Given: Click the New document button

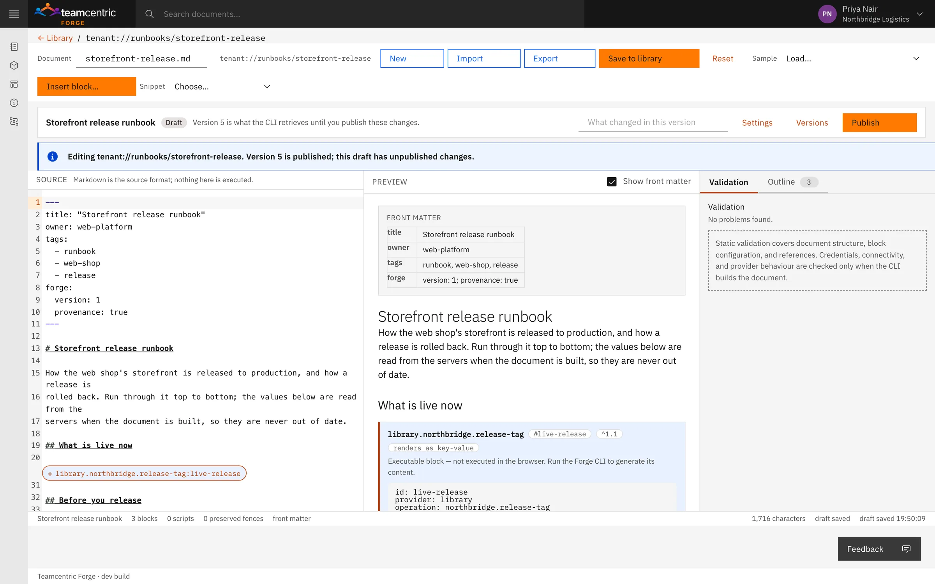Looking at the screenshot, I should click(x=412, y=58).
